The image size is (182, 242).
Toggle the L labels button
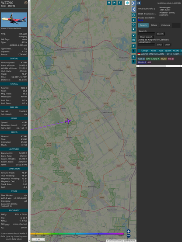point(133,20)
